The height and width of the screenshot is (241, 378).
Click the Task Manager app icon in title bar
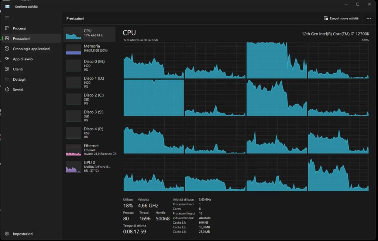(7, 7)
